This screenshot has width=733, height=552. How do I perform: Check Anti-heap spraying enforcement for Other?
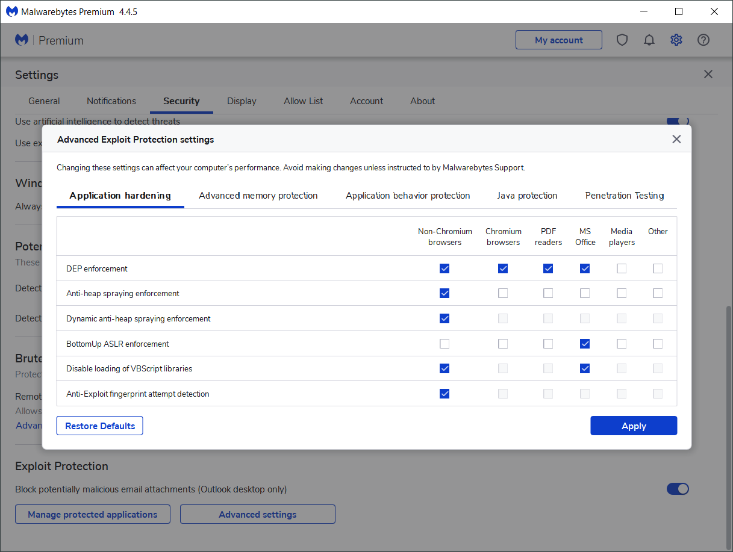658,293
